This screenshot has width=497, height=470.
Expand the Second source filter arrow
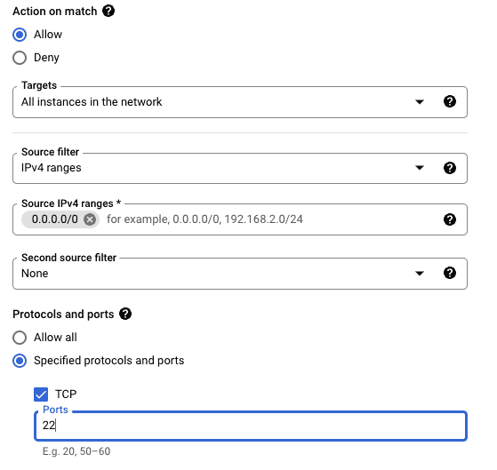pyautogui.click(x=420, y=274)
